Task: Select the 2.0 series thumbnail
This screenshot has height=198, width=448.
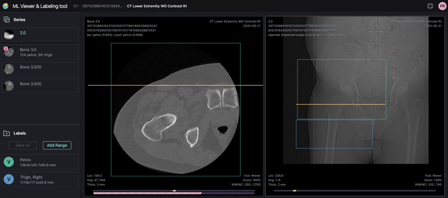Action: pos(9,35)
